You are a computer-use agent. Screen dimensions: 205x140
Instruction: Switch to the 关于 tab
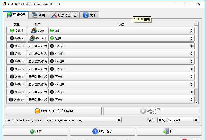pos(89,15)
